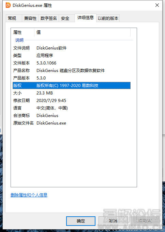This screenshot has height=232, width=165.
Task: Go to the 安全 tab
Action: [67, 18]
